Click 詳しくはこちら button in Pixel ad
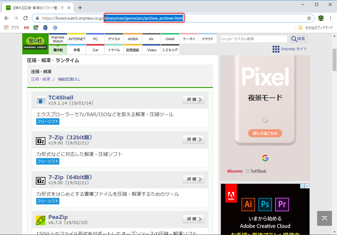 tap(265, 133)
